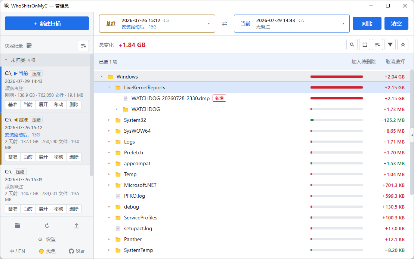Select the SystemTemp folder row
Screen dimensions: 414x259
click(251, 250)
